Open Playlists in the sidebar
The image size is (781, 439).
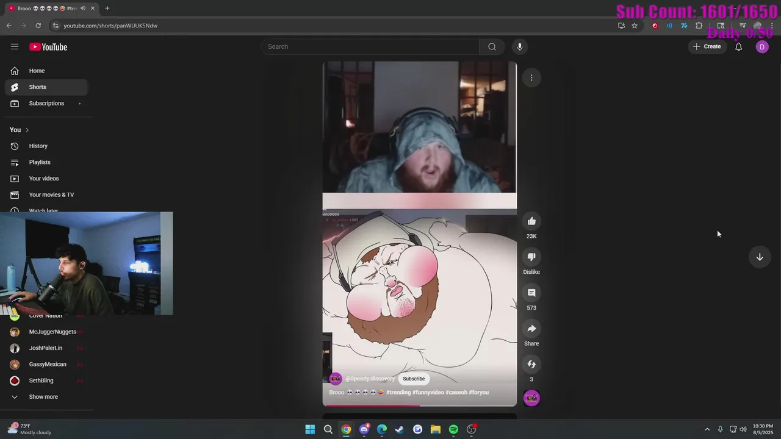(46, 162)
